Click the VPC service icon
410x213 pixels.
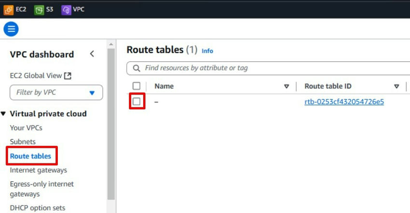pos(66,9)
